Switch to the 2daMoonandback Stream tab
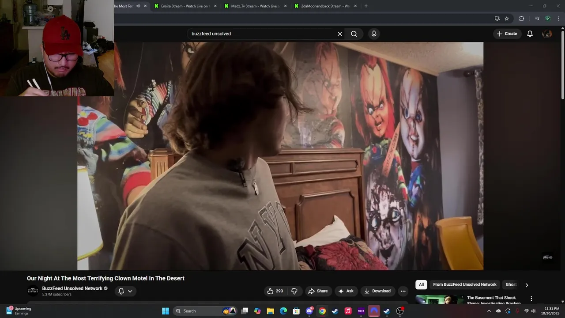The image size is (565, 318). [x=325, y=6]
